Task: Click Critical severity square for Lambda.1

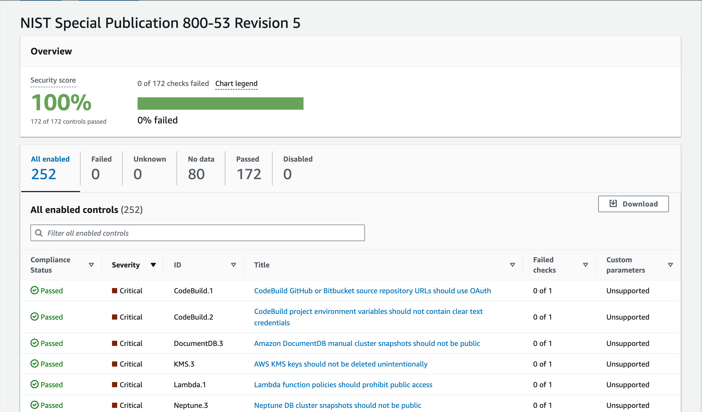Action: [115, 384]
